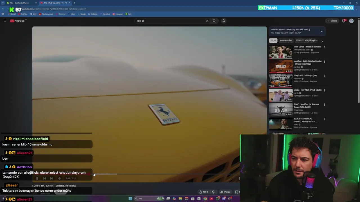
Task: Open SNAP Manifest AI Arabesk thumbnail
Action: pos(281,109)
